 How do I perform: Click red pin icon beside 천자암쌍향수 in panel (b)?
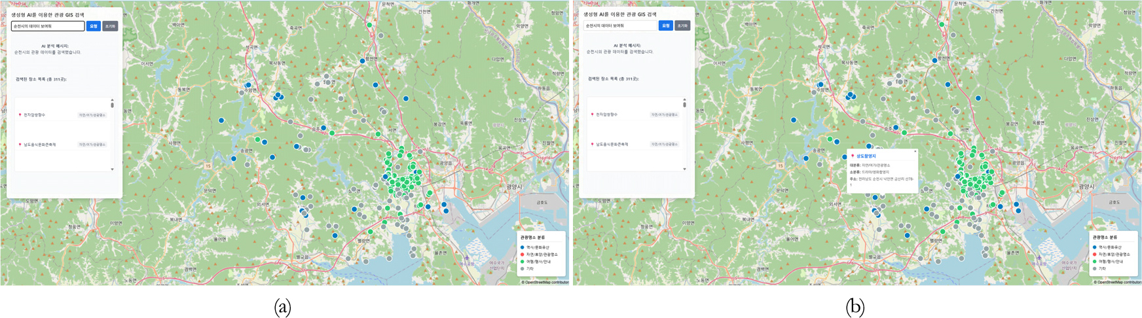593,115
